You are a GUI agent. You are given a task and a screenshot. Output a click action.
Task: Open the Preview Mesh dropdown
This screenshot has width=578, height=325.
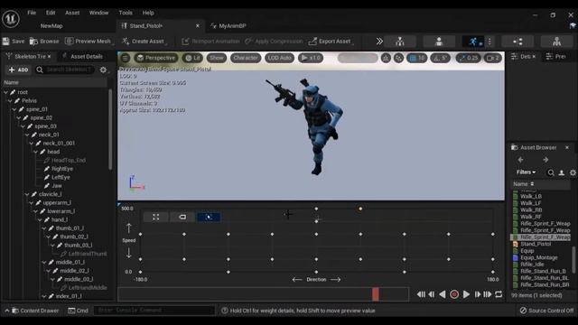(x=89, y=42)
